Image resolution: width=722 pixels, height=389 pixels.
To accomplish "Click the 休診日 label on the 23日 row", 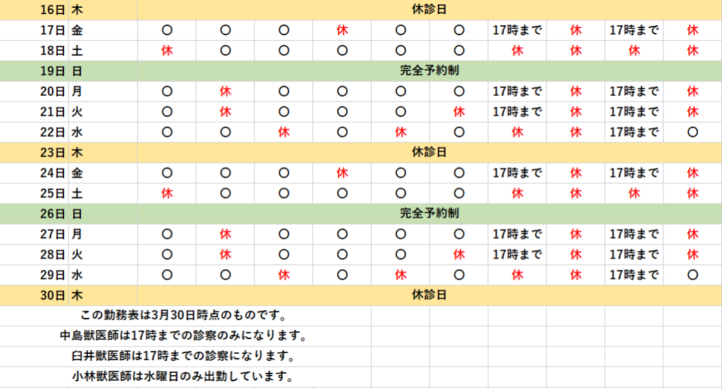I will [x=429, y=152].
